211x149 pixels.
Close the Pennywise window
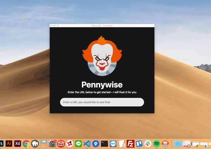[52, 26]
